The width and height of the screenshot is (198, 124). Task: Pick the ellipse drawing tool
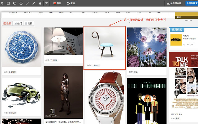21,3
